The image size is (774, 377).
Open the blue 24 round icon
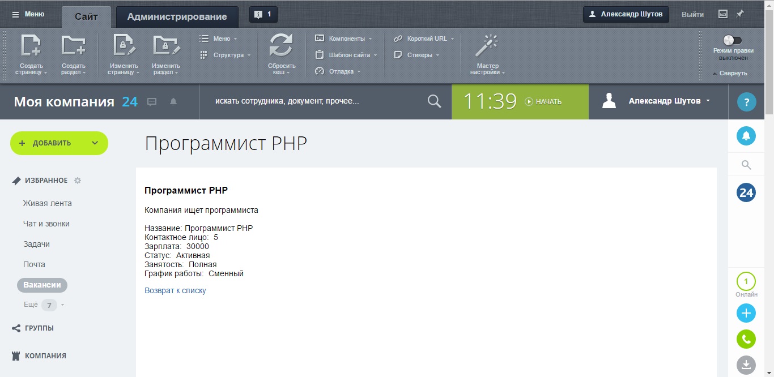tap(746, 192)
